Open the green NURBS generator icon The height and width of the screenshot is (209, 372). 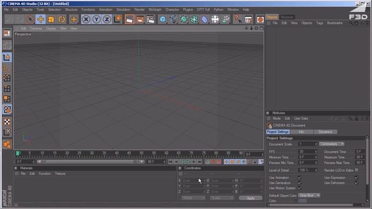(184, 19)
